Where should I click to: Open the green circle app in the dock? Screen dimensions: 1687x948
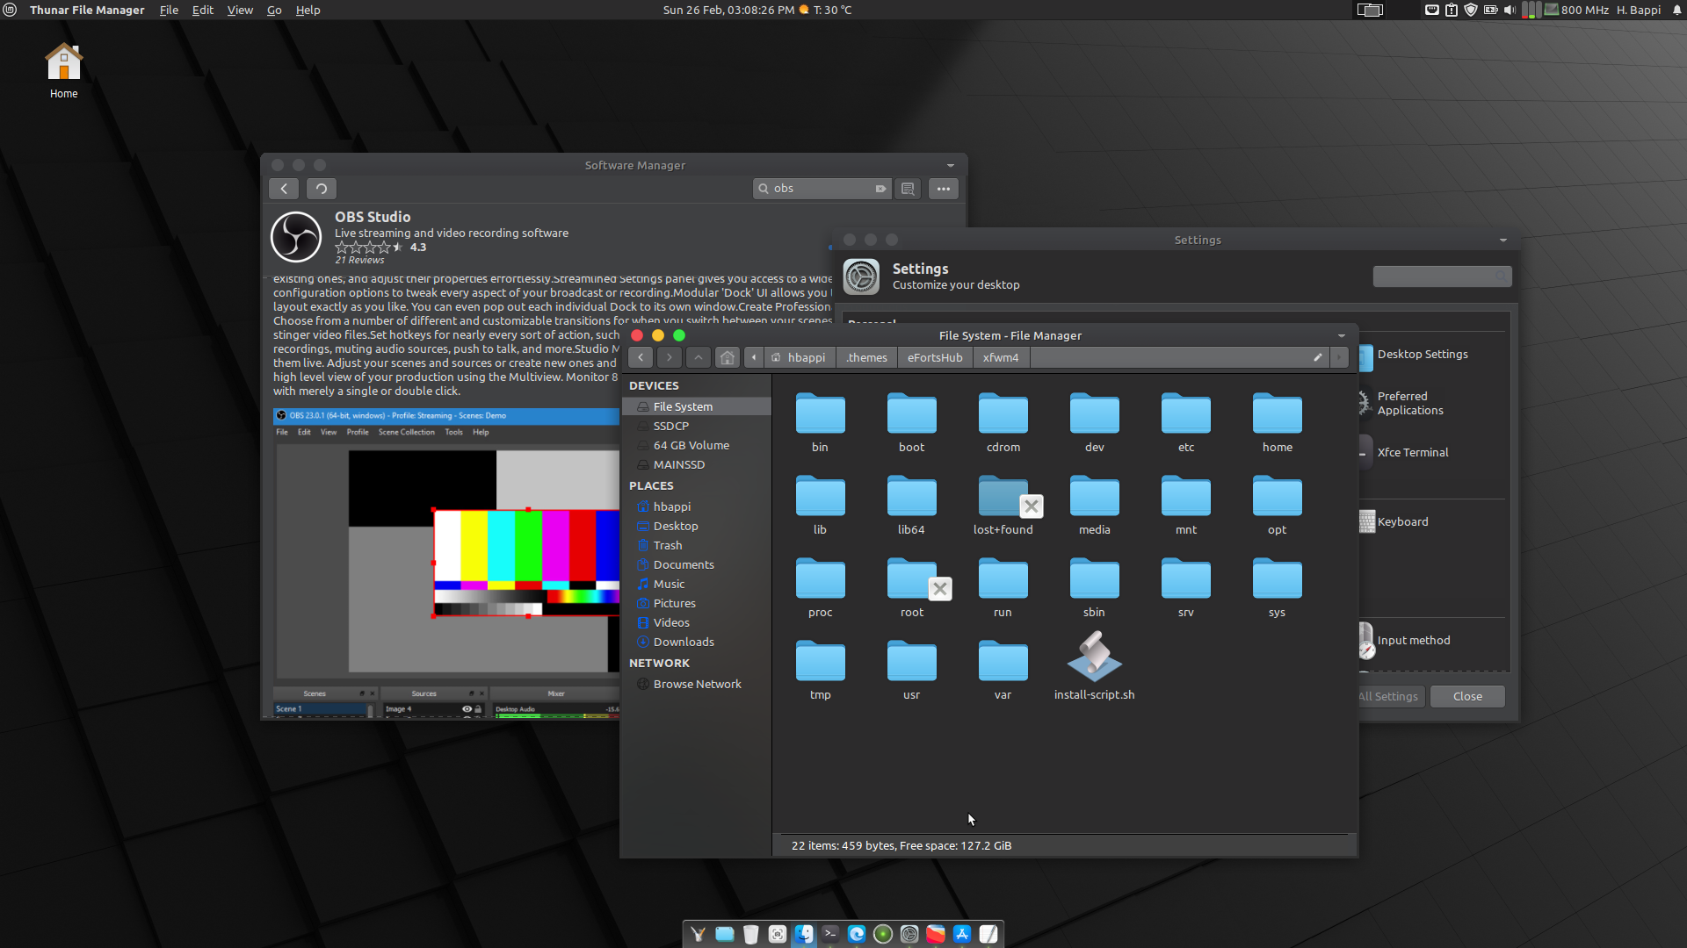point(883,934)
